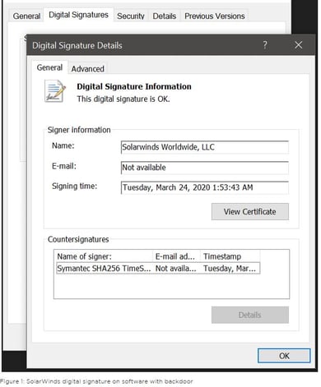Click the E-mail ad... column header
The image size is (321, 387).
click(x=176, y=256)
